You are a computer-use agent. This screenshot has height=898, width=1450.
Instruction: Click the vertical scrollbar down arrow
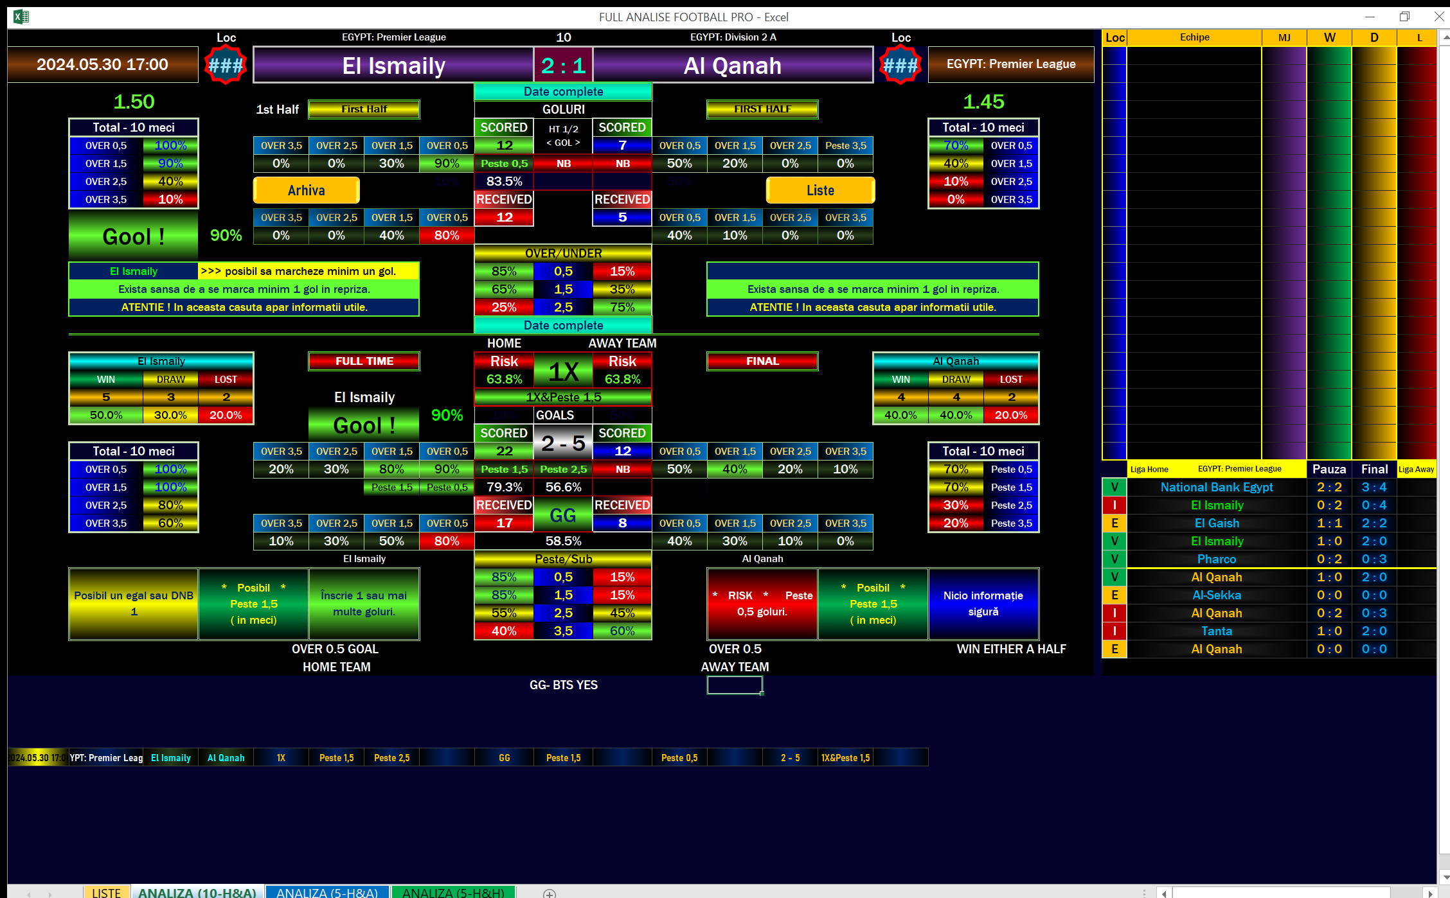(x=1444, y=876)
